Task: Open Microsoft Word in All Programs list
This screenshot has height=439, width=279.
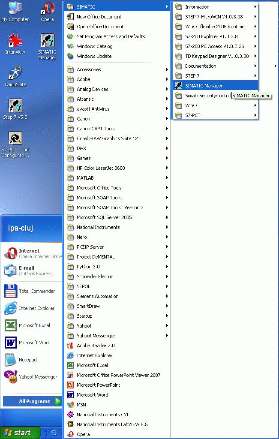Action: click(117, 395)
